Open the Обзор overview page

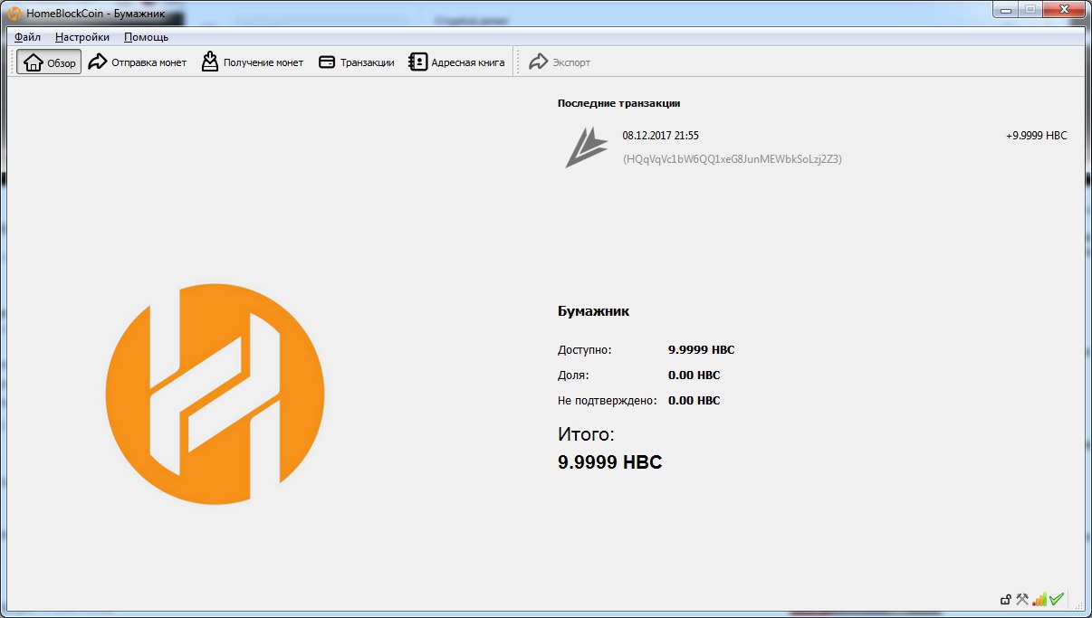(50, 62)
